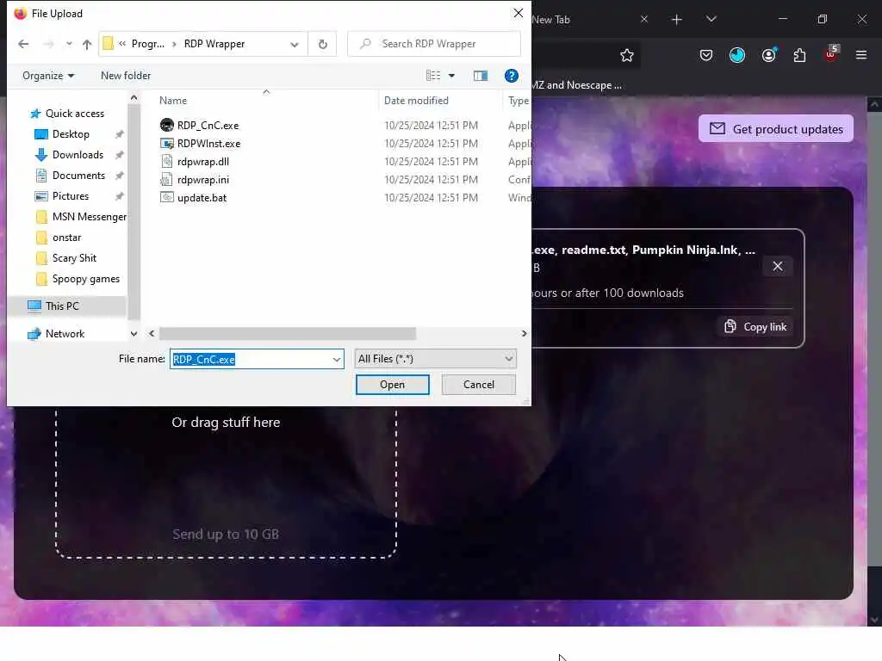Open recent locations dropdown arrow
882x661 pixels.
pyautogui.click(x=69, y=44)
